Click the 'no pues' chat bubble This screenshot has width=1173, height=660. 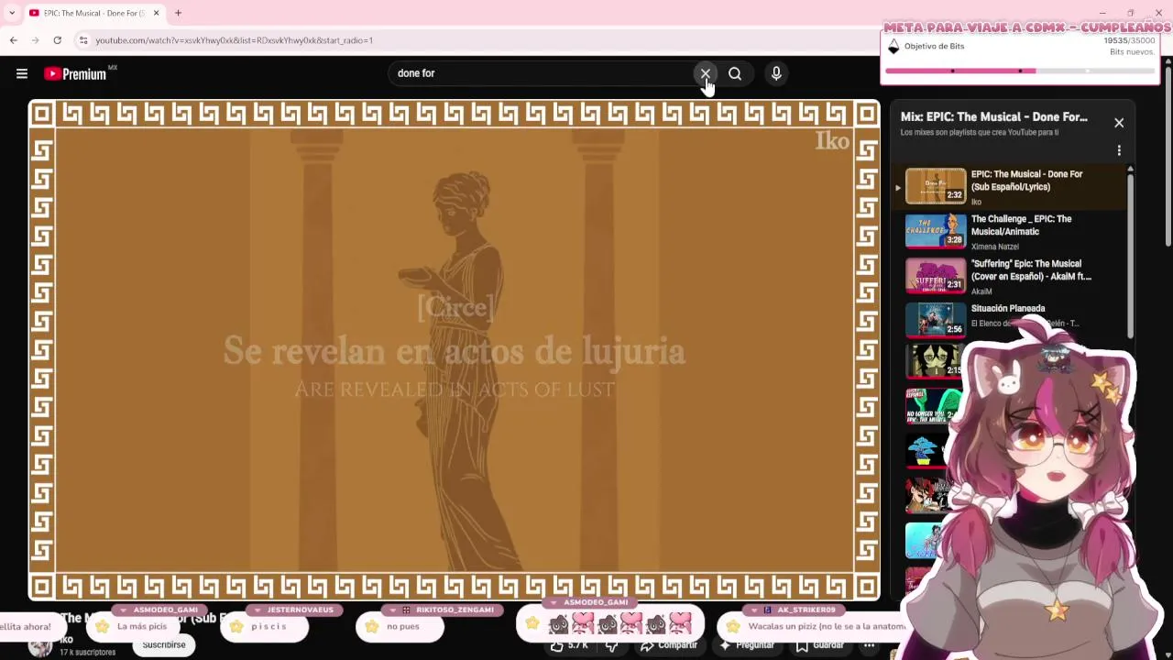click(x=400, y=627)
